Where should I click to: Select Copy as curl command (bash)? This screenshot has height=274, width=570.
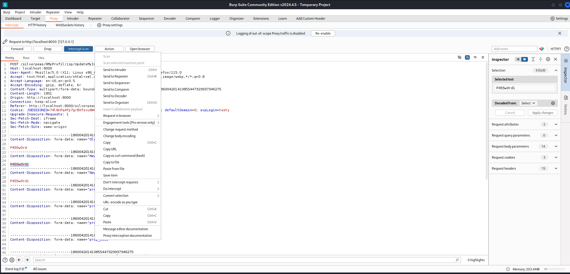(x=128, y=156)
